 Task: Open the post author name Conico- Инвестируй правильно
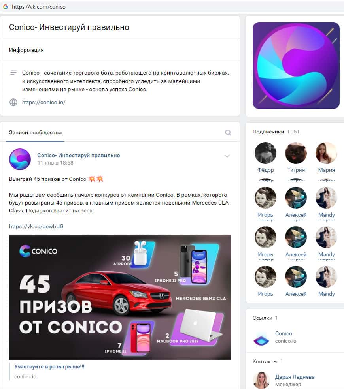pos(78,155)
